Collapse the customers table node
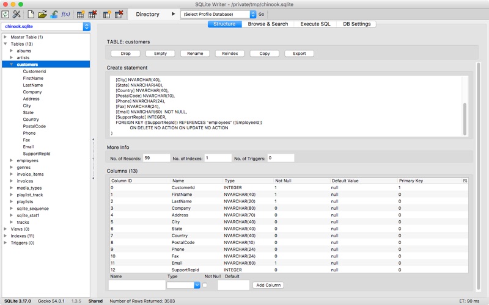489x305 pixels. 11,65
